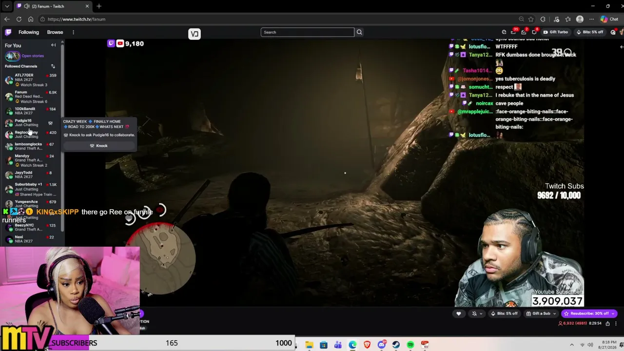Close the Fanum - Twitch tab

(87, 6)
